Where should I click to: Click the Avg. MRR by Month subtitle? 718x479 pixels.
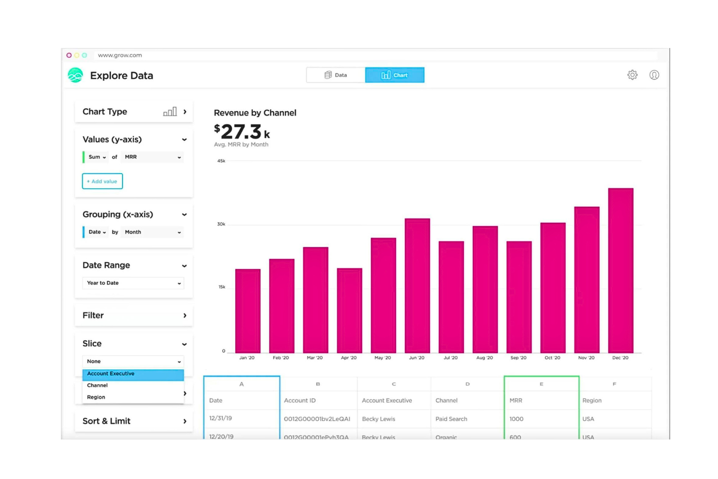pos(241,145)
